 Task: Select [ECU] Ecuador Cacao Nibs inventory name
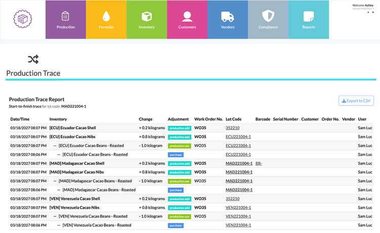(72, 137)
